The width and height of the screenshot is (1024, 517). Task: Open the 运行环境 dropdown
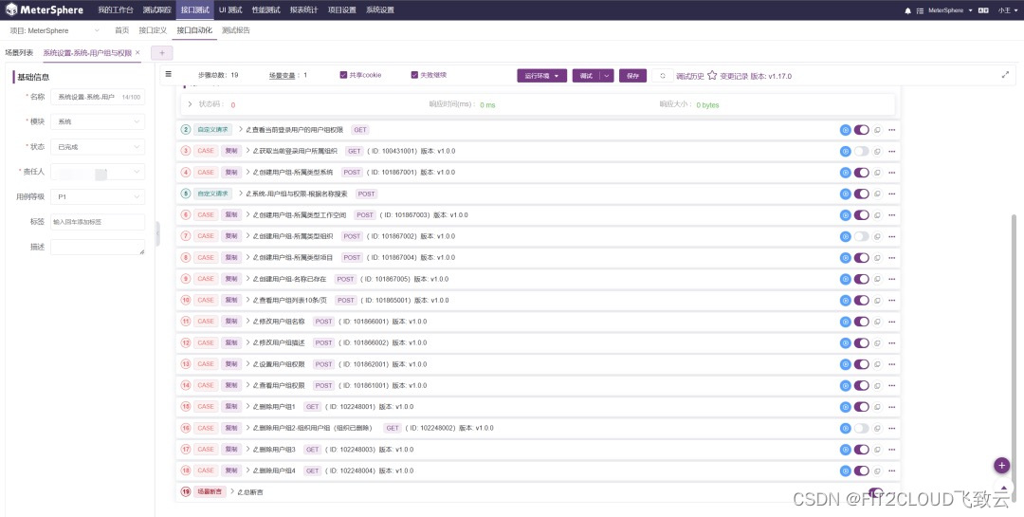pos(542,76)
